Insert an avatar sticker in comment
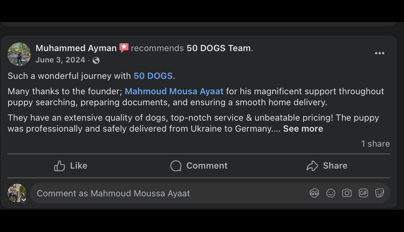The width and height of the screenshot is (404, 232). pyautogui.click(x=314, y=193)
